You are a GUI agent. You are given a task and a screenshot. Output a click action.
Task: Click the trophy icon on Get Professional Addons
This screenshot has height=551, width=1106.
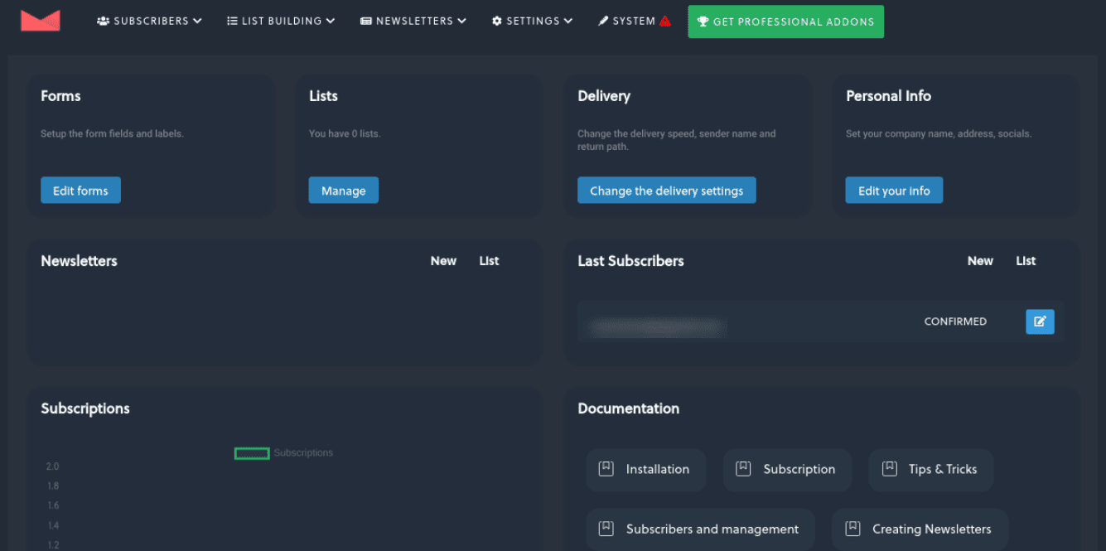(704, 21)
